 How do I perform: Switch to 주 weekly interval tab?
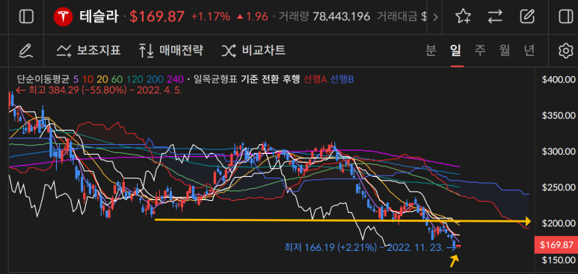click(x=480, y=51)
